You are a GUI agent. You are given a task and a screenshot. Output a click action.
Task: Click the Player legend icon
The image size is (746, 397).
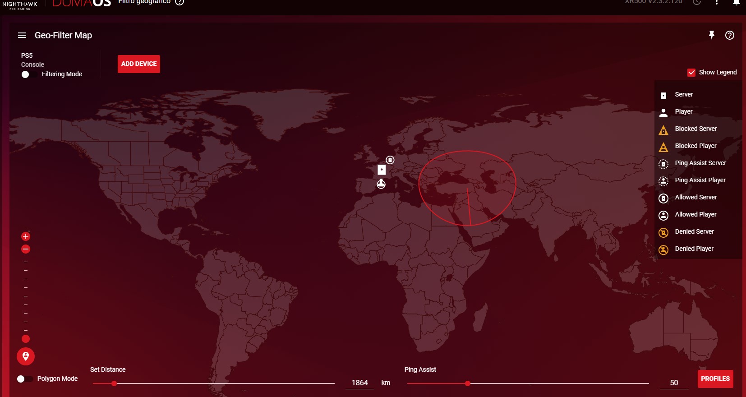click(x=663, y=112)
